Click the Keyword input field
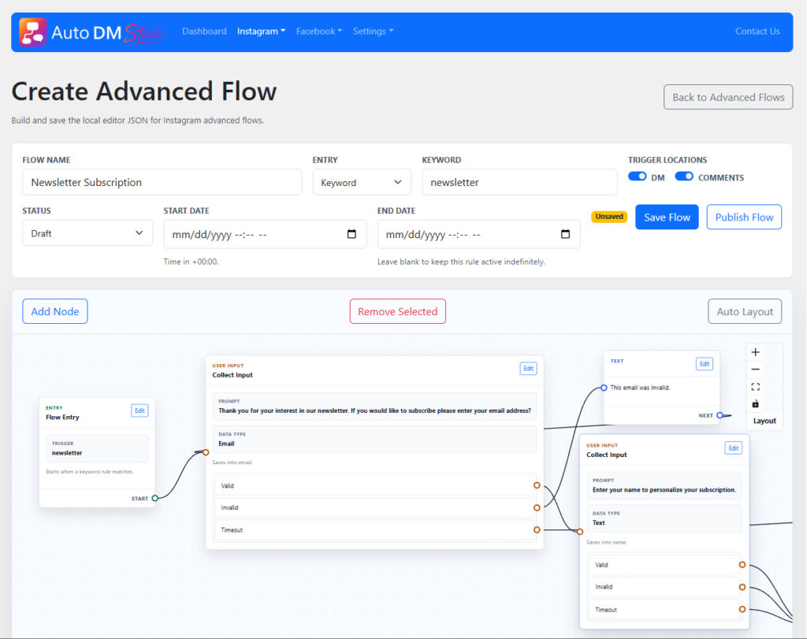The width and height of the screenshot is (807, 639). [x=519, y=182]
